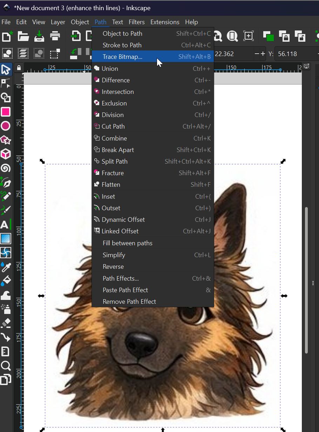The image size is (319, 432).
Task: Open the 3D box tool
Action: 6,154
